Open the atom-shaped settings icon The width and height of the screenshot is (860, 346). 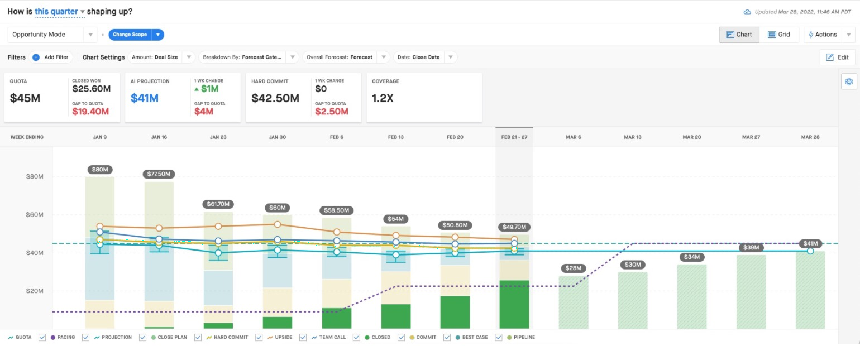point(849,81)
